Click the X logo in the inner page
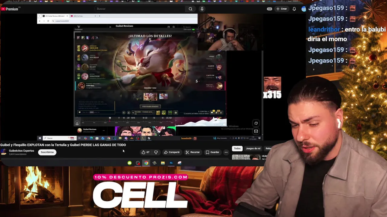387x217 pixels. [79, 27]
